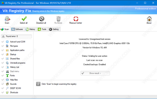This screenshot has height=99, width=157.
Task: Maximize the Vit Registry Fix window
Action: coord(145,3)
